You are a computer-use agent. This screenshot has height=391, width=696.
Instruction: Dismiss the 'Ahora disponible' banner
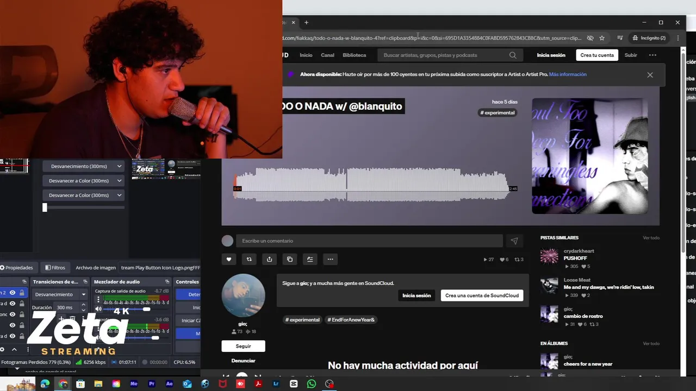[650, 75]
